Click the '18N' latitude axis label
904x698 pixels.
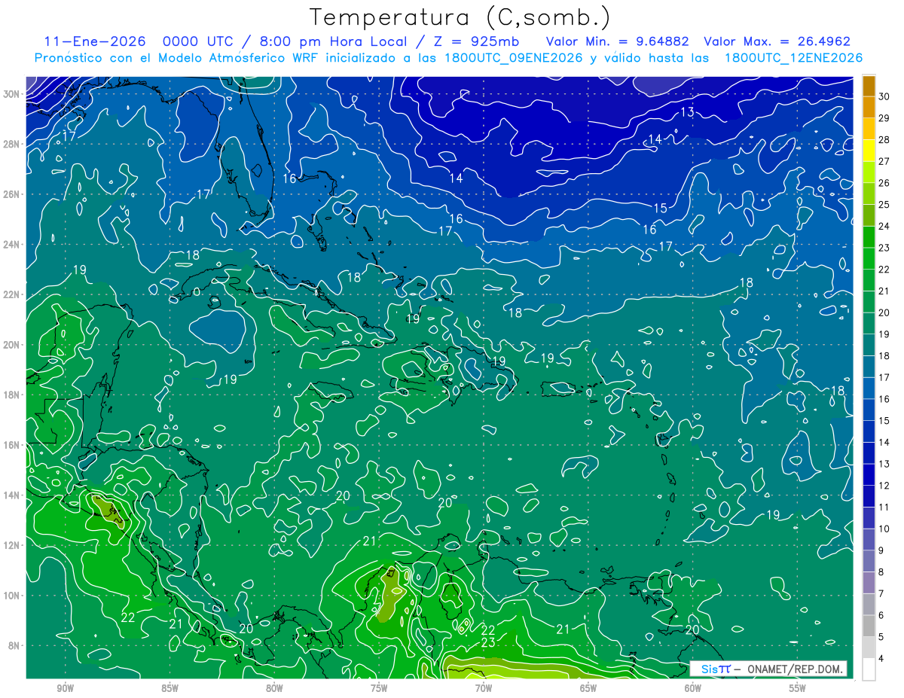pyautogui.click(x=12, y=395)
